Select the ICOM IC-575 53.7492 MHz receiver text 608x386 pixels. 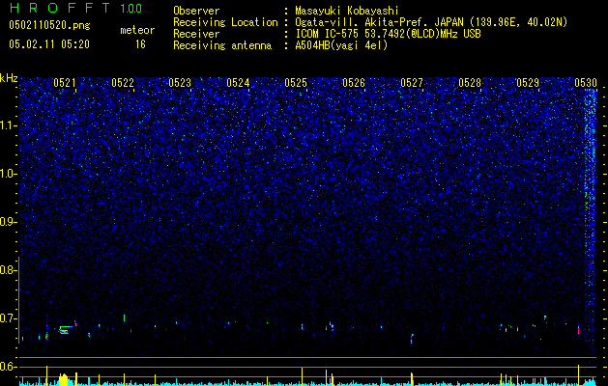click(x=388, y=34)
